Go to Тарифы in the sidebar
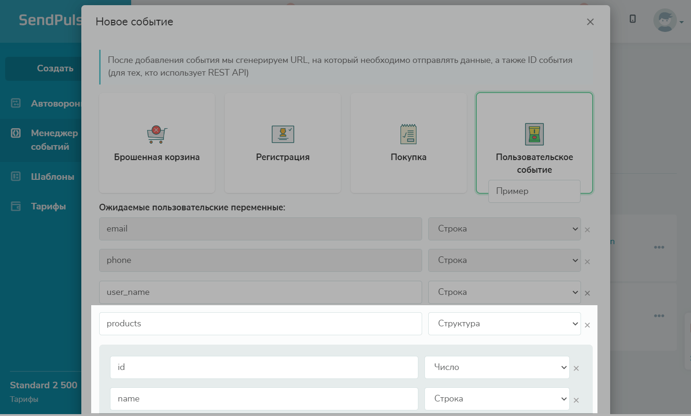The width and height of the screenshot is (691, 416). coord(48,206)
